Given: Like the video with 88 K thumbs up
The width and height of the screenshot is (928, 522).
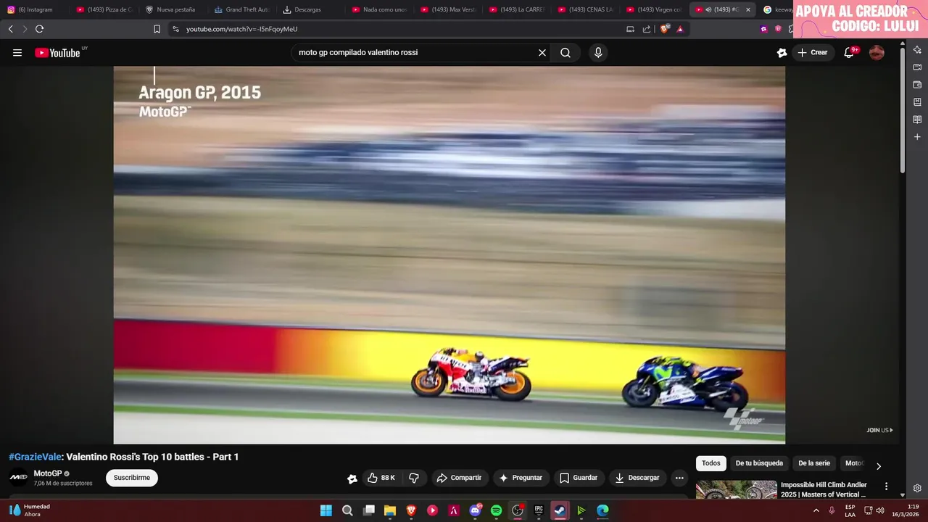Looking at the screenshot, I should (381, 478).
